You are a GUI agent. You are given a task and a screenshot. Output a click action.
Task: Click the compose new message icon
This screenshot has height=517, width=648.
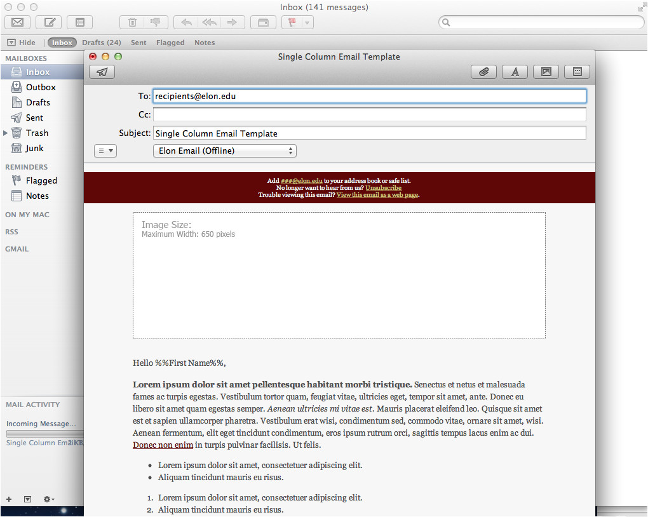click(x=48, y=22)
